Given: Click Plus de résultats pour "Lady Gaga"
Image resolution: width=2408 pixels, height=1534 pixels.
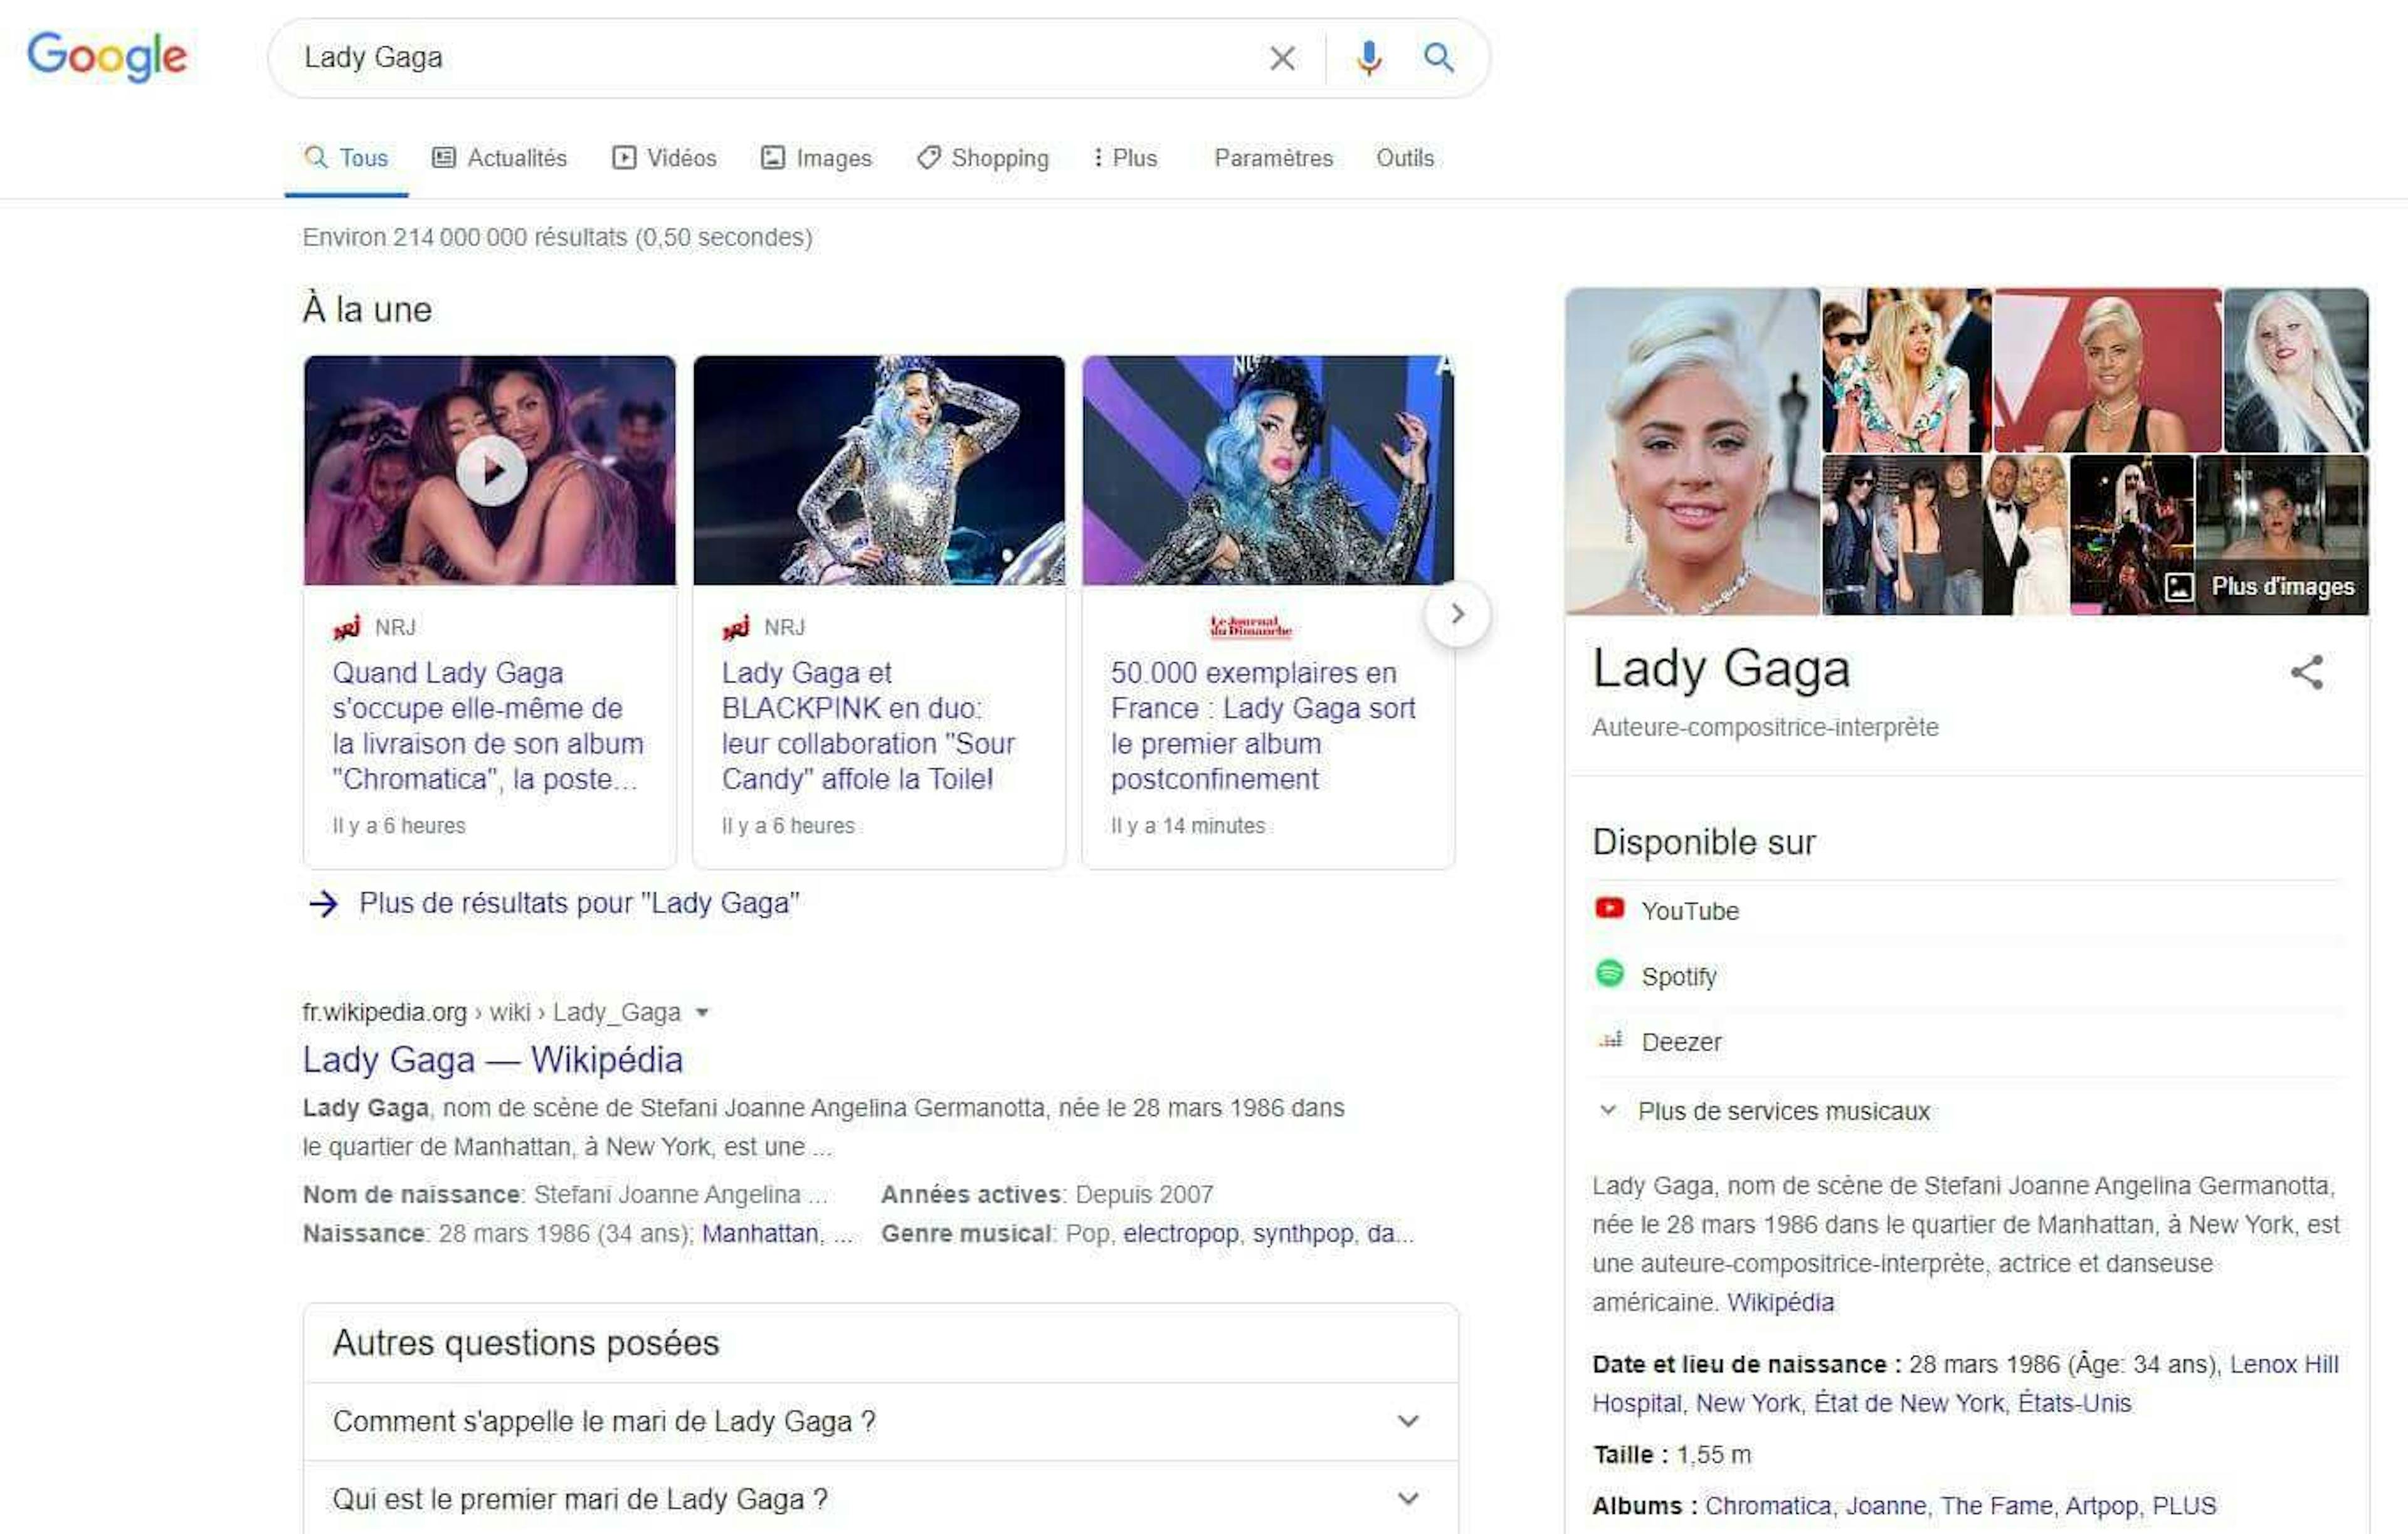Looking at the screenshot, I should pos(578,903).
